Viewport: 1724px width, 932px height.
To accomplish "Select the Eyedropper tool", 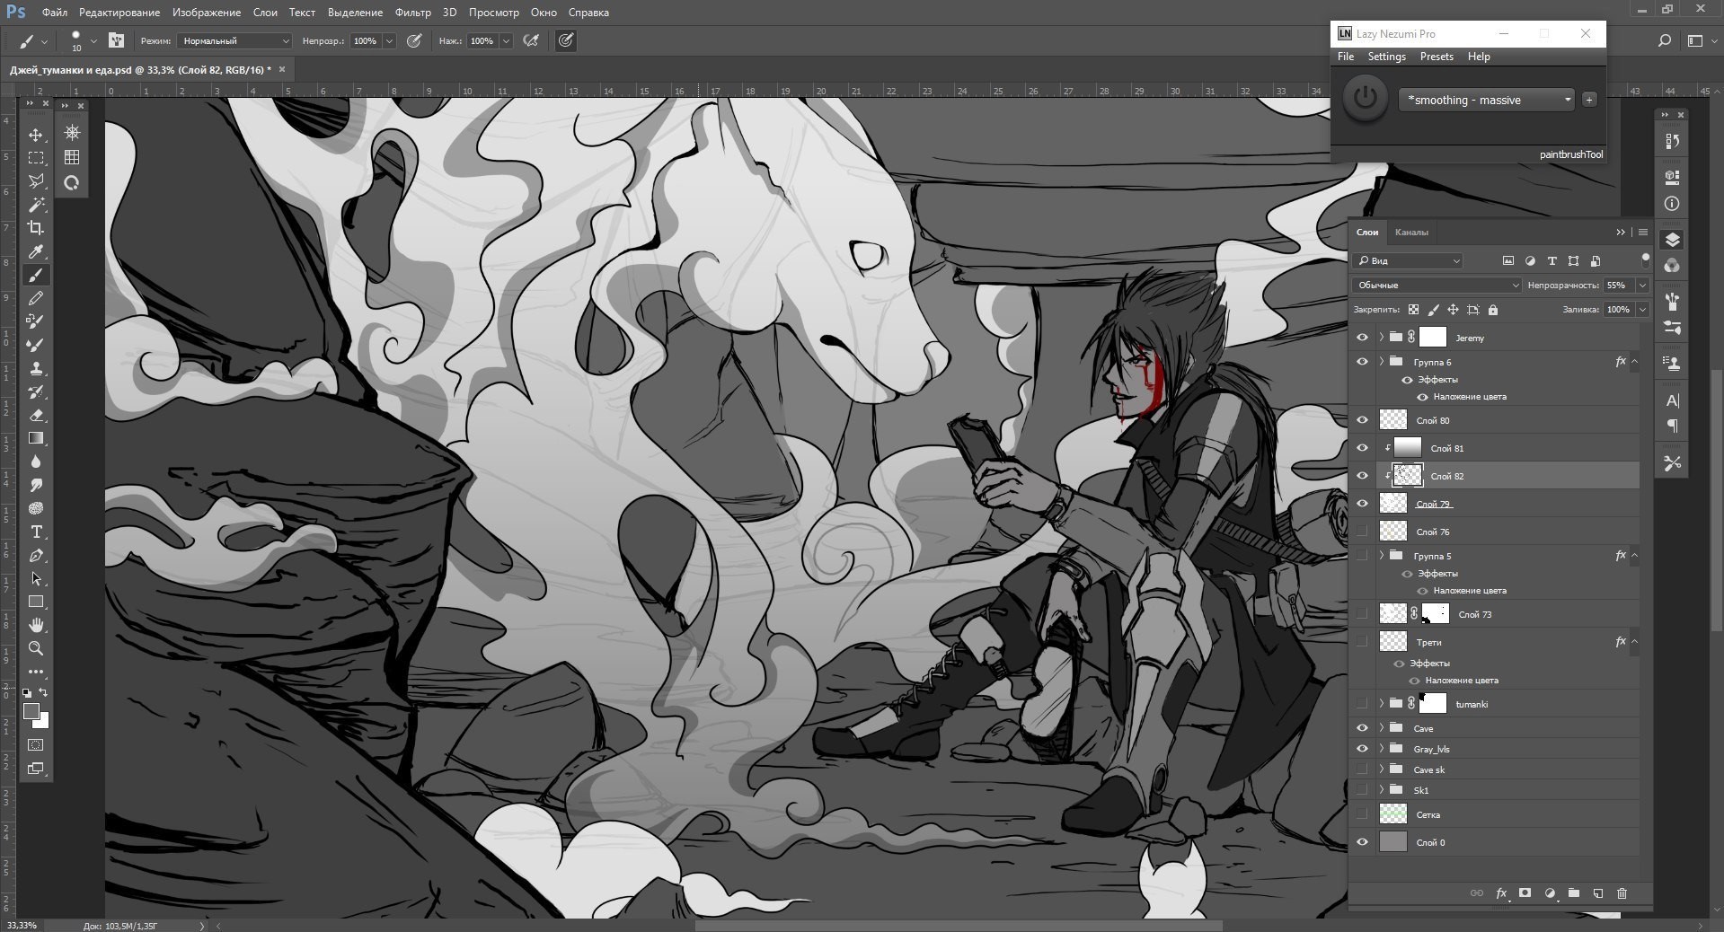I will click(36, 252).
